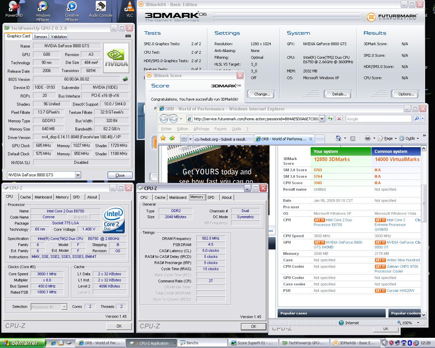Click Internet Explorer back arrow
435x348 pixels.
point(164,119)
